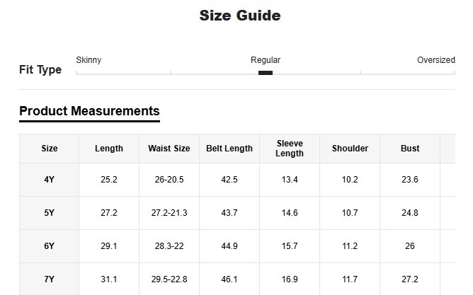This screenshot has width=473, height=295.
Task: Click the Fit Type label
Action: [x=40, y=70]
